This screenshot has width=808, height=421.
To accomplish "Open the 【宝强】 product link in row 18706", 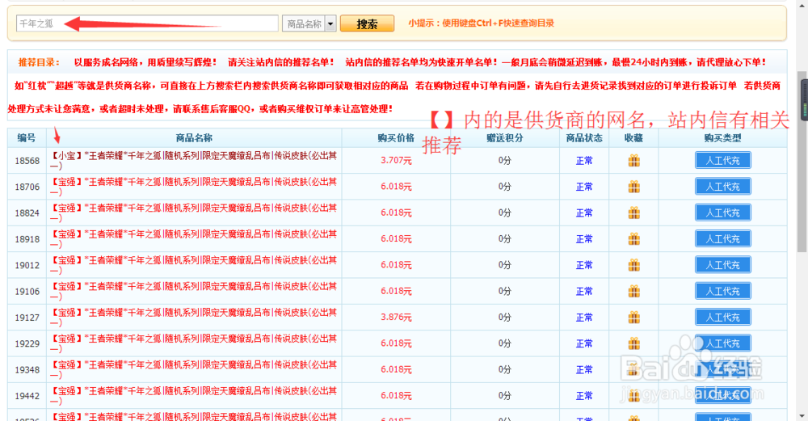I will (193, 187).
